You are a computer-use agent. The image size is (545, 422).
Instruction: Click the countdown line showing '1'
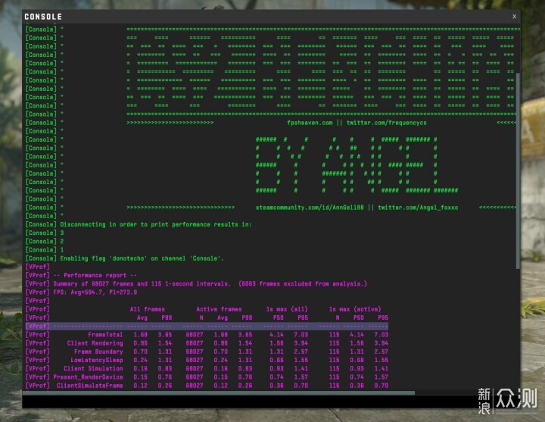(x=45, y=250)
